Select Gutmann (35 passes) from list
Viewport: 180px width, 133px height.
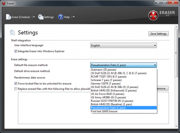click(x=124, y=70)
